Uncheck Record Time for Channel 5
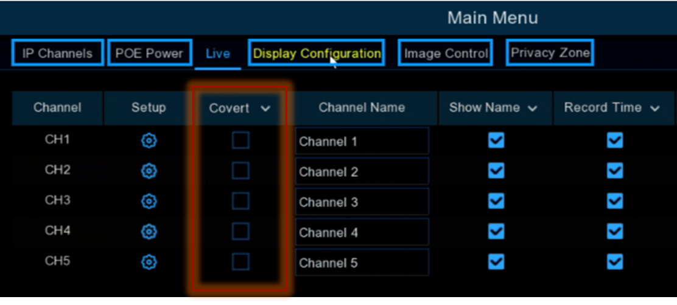Viewport: 677px width, 305px height. point(615,262)
